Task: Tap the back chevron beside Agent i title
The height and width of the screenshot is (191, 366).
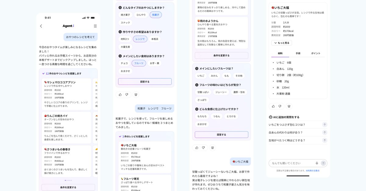Action: click(x=41, y=26)
